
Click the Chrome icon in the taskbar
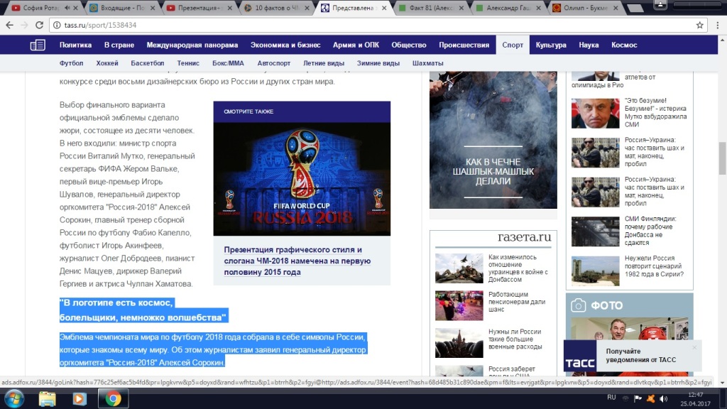[113, 398]
